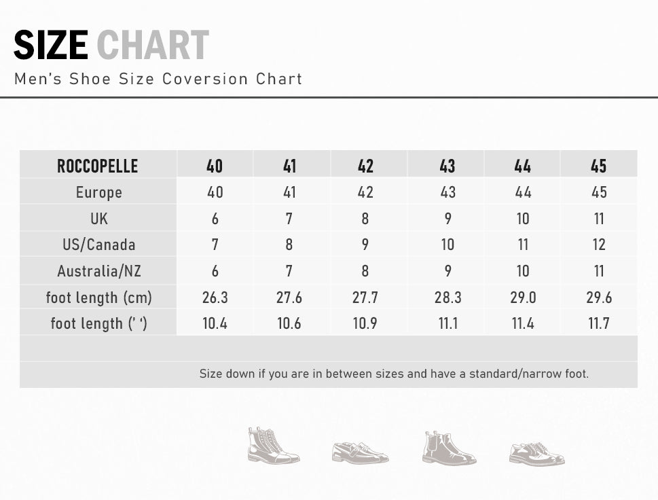The height and width of the screenshot is (500, 658).
Task: Click the loafer shoe icon
Action: [360, 452]
